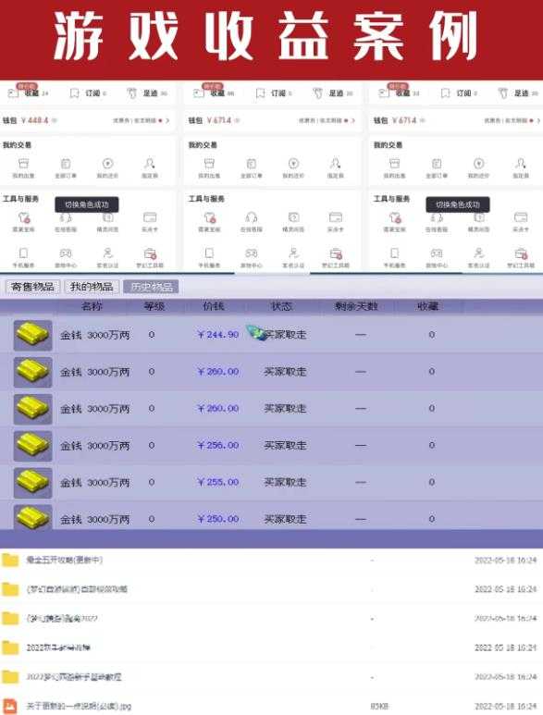Dismiss 切换角色成功 toast in left phone screen

click(x=87, y=204)
